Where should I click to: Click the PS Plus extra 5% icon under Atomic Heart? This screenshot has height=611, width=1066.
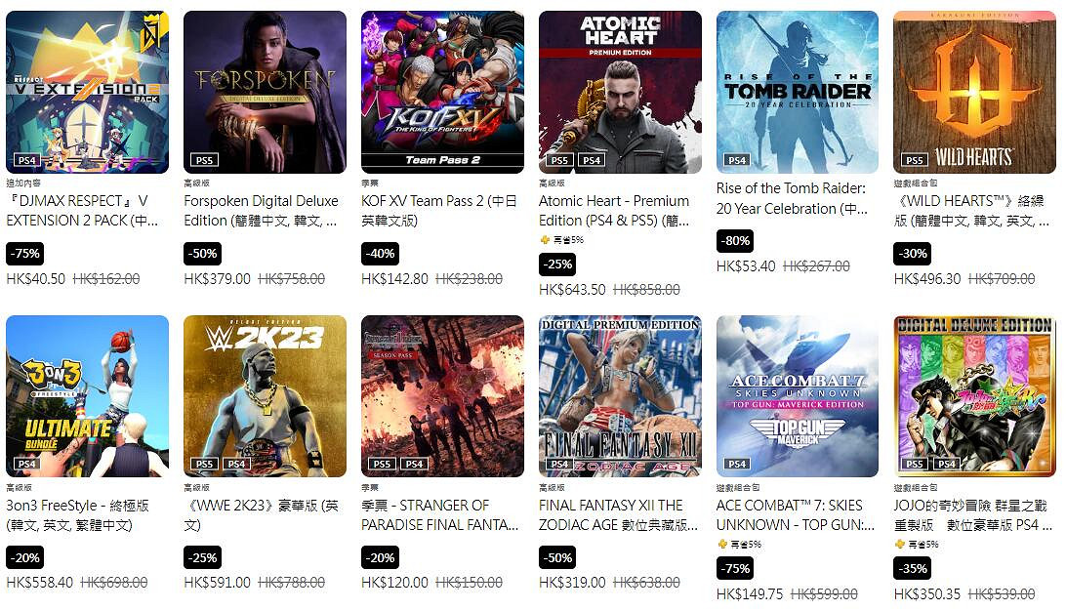(x=545, y=239)
